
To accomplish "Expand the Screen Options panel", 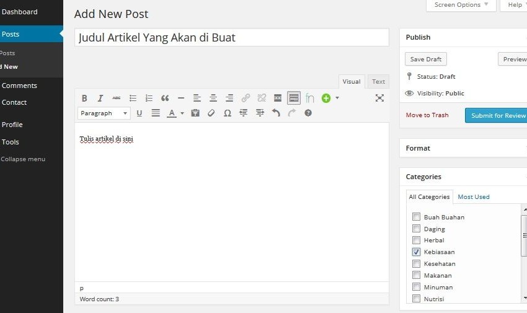I will coord(461,5).
